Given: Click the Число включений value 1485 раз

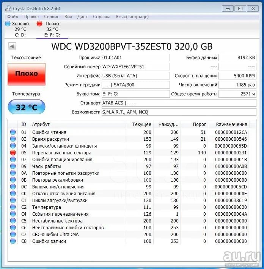Looking at the screenshot, I should tap(237, 85).
